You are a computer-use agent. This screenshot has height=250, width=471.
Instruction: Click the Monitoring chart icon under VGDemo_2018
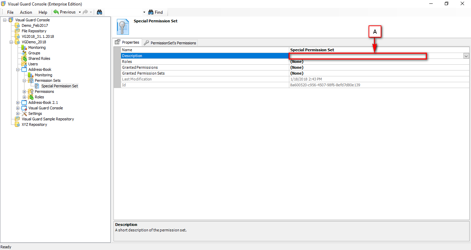[24, 47]
